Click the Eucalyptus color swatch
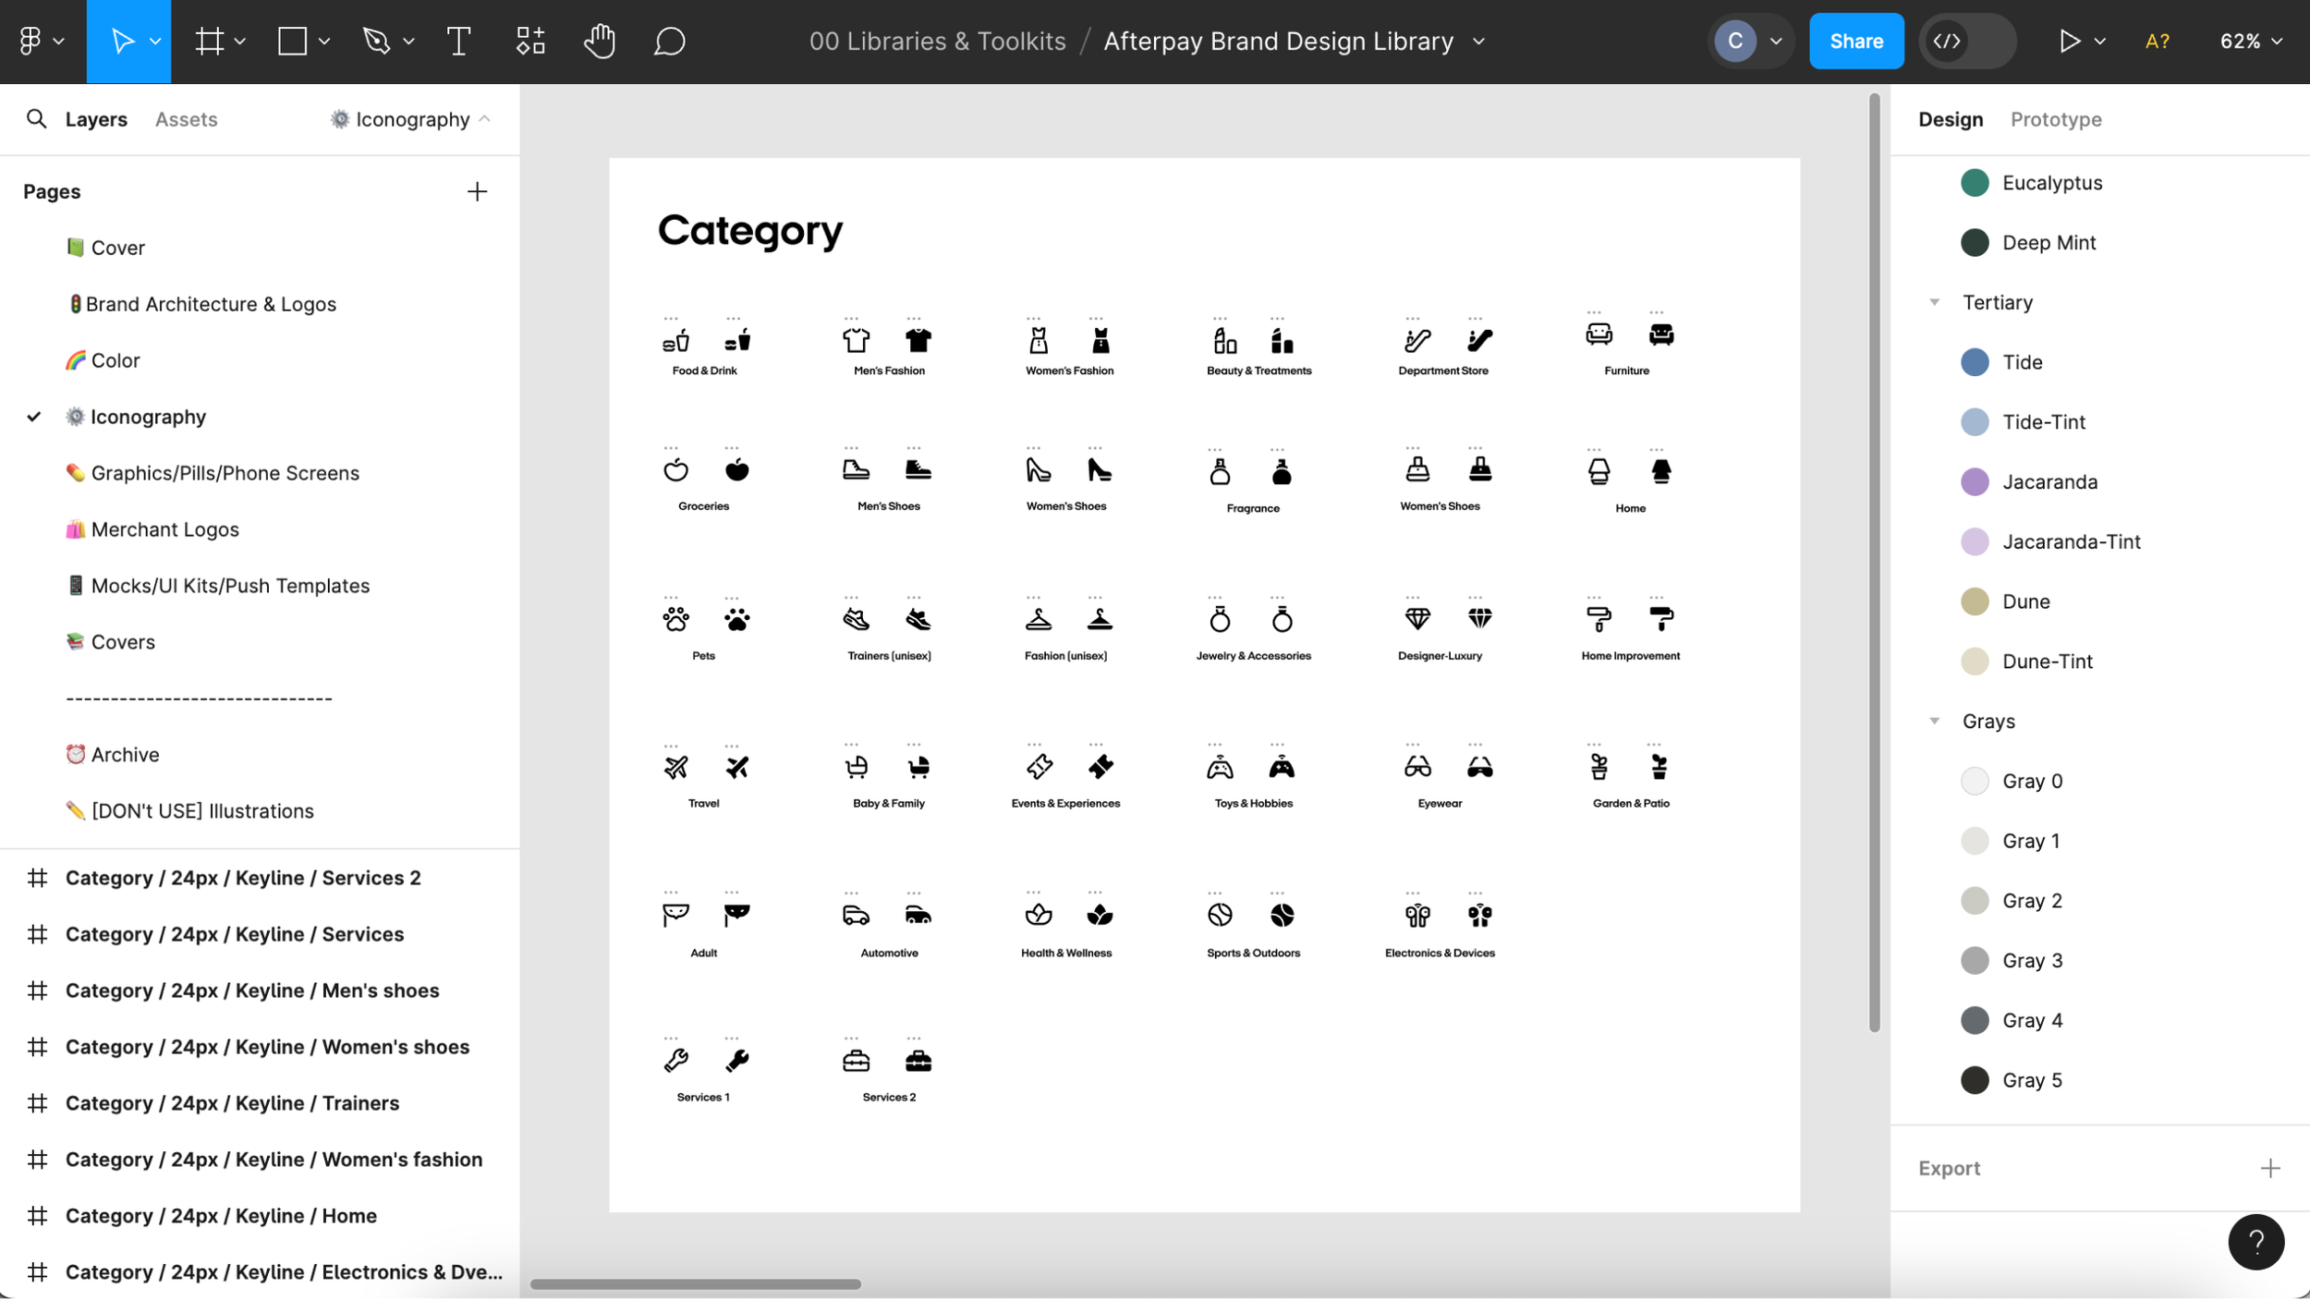Viewport: 2310px width, 1300px height. [x=1974, y=183]
